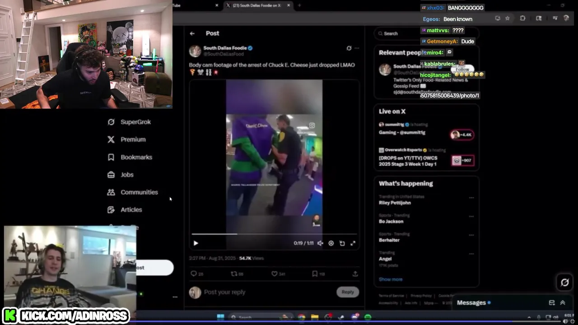Expand the Messages drawer
Screen dimensions: 578x325
click(563, 303)
